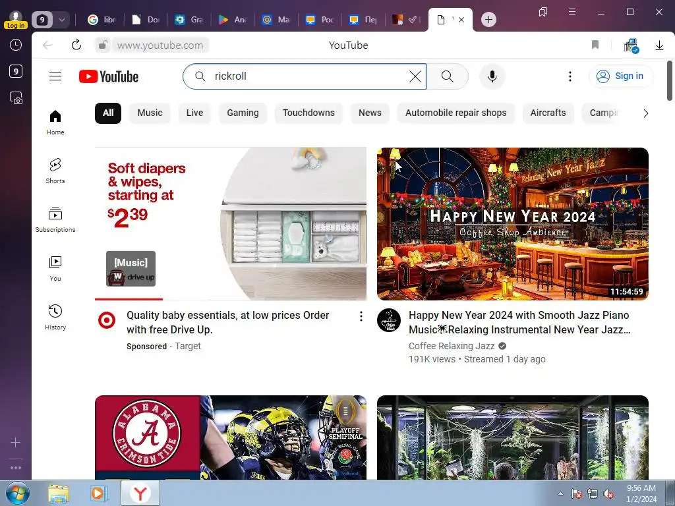Click the site lock icon
This screenshot has height=506, width=675.
pyautogui.click(x=102, y=45)
